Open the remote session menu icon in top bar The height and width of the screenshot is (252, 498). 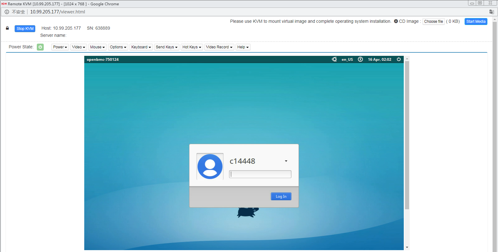point(334,59)
